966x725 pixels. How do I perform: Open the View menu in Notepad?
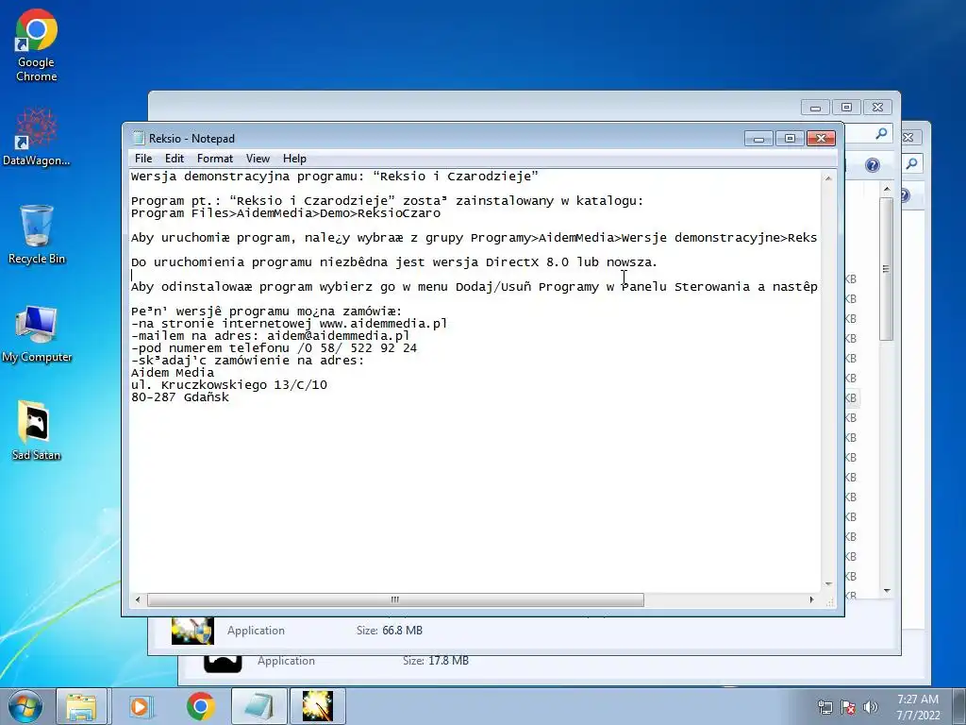[258, 159]
